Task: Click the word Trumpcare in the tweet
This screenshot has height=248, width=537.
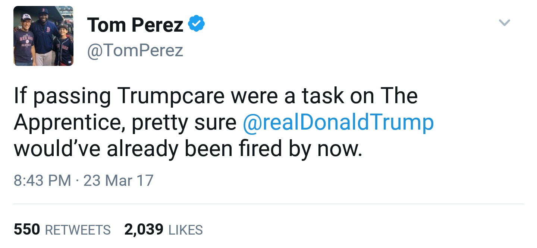Action: coord(171,96)
